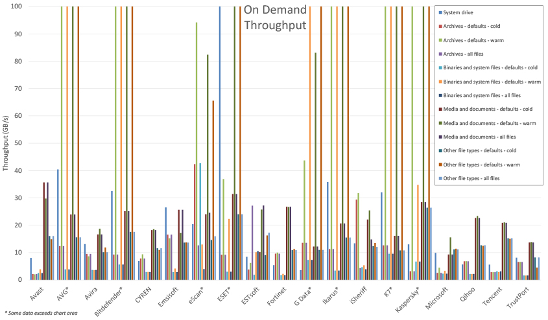Screen dimensions: 548x320
Task: Click the tall orange Binaries warm bar for G Data*
Action: coord(310,143)
